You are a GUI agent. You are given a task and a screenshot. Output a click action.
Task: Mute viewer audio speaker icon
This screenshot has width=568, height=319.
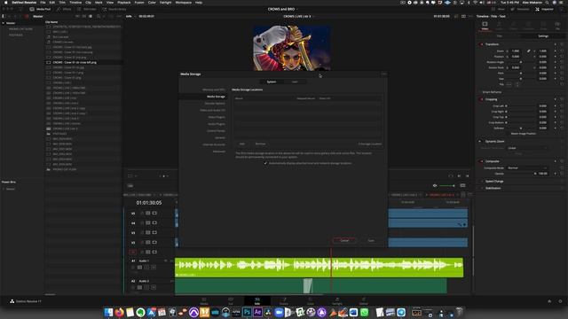tap(435, 185)
